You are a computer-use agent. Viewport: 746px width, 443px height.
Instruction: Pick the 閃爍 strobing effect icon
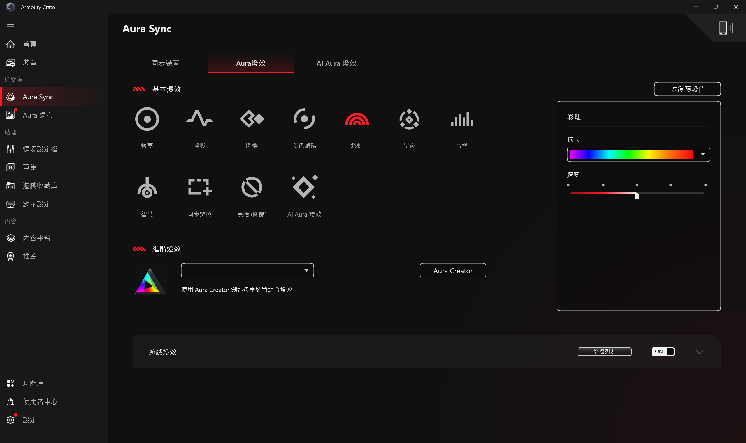pyautogui.click(x=252, y=119)
